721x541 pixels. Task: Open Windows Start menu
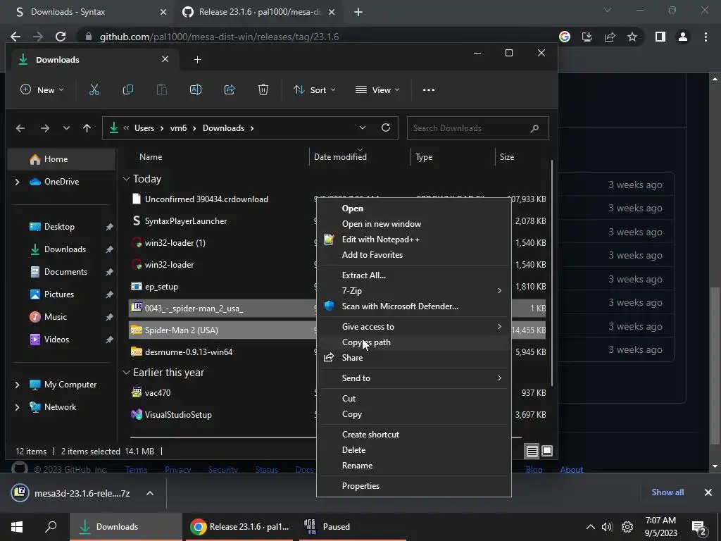point(17,527)
